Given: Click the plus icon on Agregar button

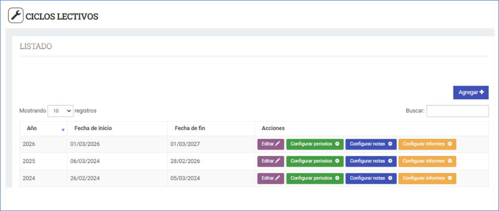Looking at the screenshot, I should click(481, 92).
